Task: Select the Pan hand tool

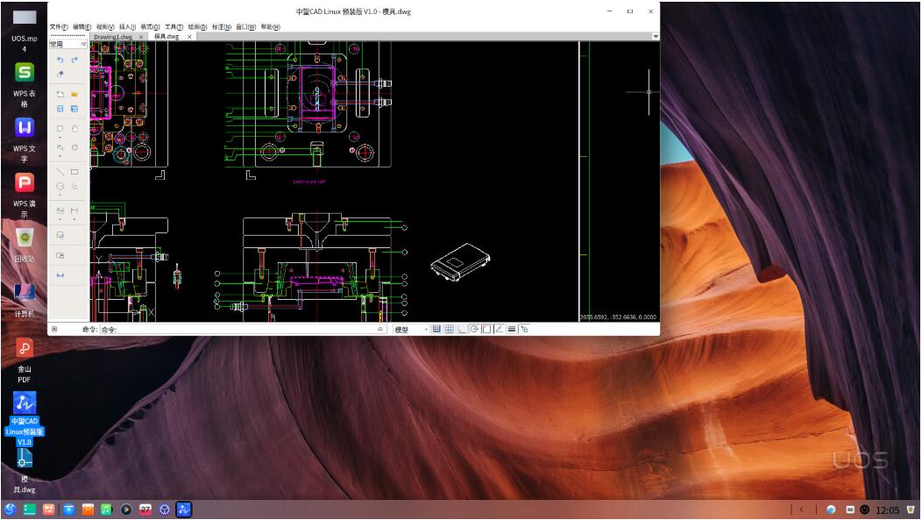Action: click(x=74, y=128)
